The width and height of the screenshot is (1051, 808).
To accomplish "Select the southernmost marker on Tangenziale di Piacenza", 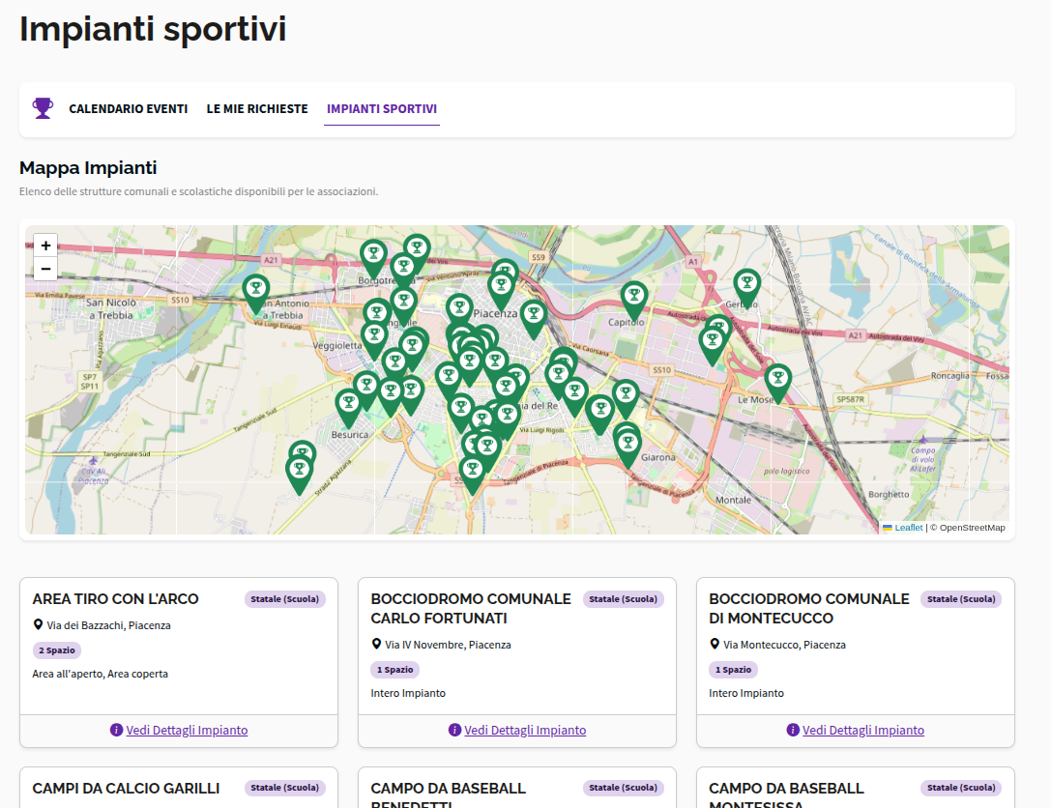I will coord(473,475).
